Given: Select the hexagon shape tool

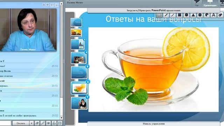Looking at the screenshot, I should click(x=200, y=15).
